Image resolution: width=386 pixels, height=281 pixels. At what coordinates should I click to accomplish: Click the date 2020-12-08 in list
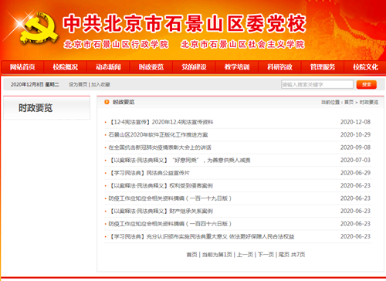pos(355,122)
